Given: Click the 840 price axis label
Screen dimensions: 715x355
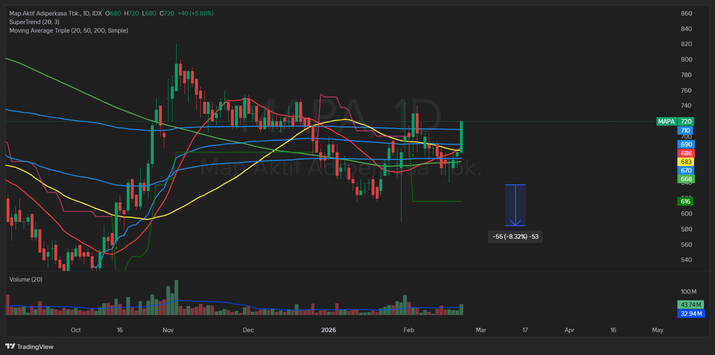Looking at the screenshot, I should click(x=686, y=29).
